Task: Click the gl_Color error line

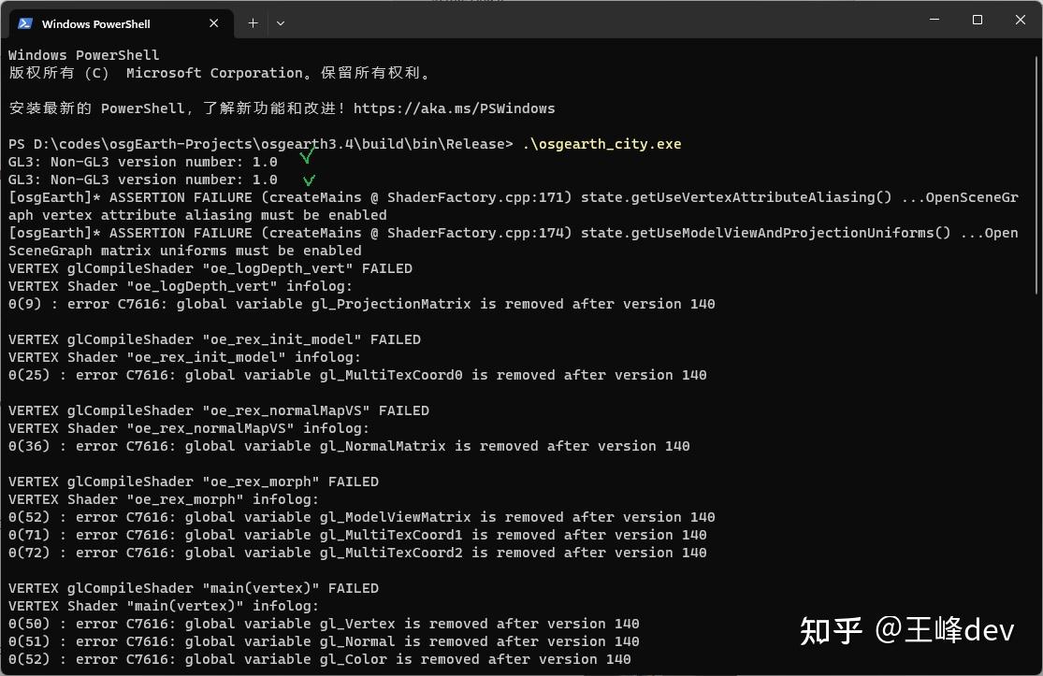Action: coord(319,660)
